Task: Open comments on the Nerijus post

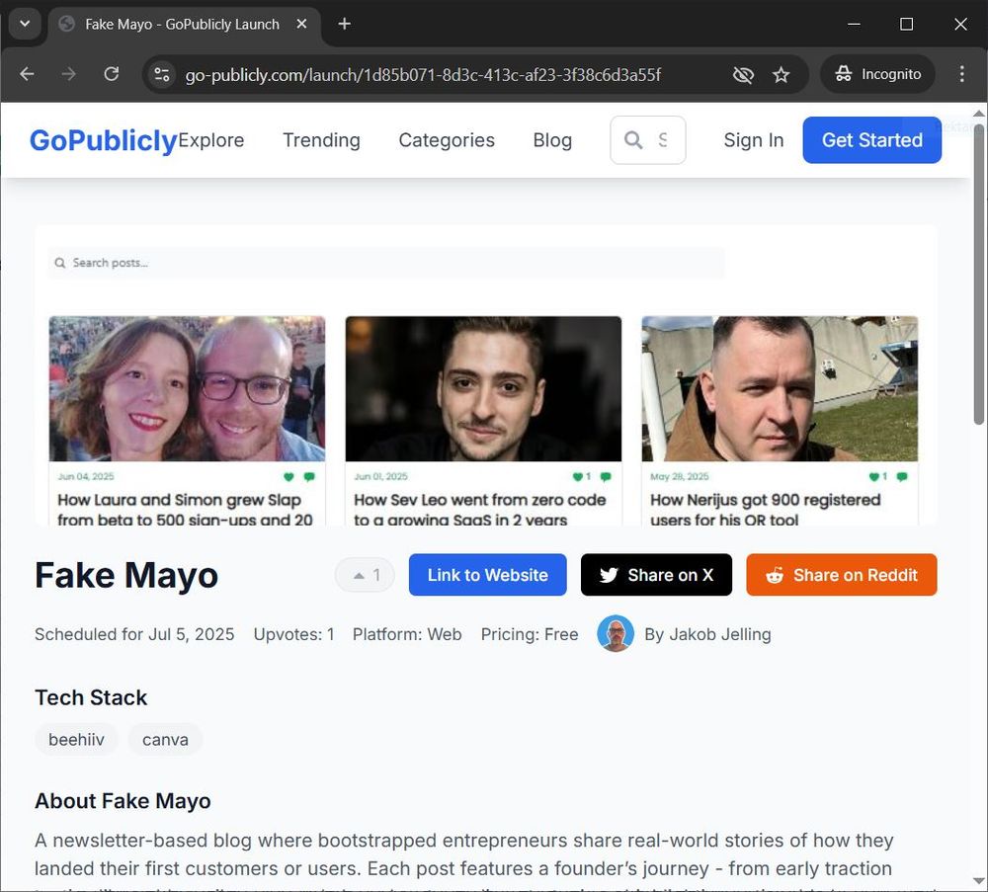Action: (x=902, y=477)
